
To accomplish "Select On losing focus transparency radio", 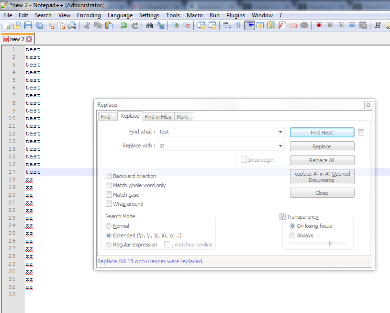I will (x=292, y=226).
